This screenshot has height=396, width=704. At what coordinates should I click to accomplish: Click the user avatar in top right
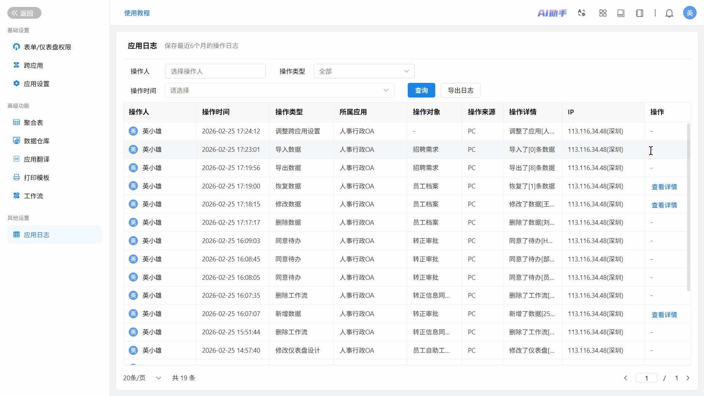tap(689, 13)
